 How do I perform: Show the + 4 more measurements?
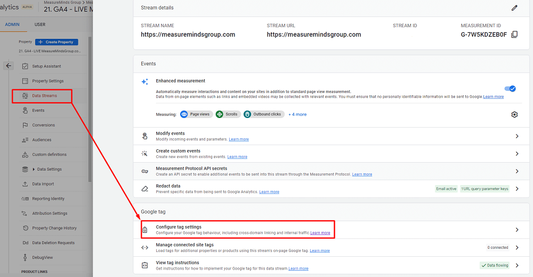pyautogui.click(x=297, y=115)
